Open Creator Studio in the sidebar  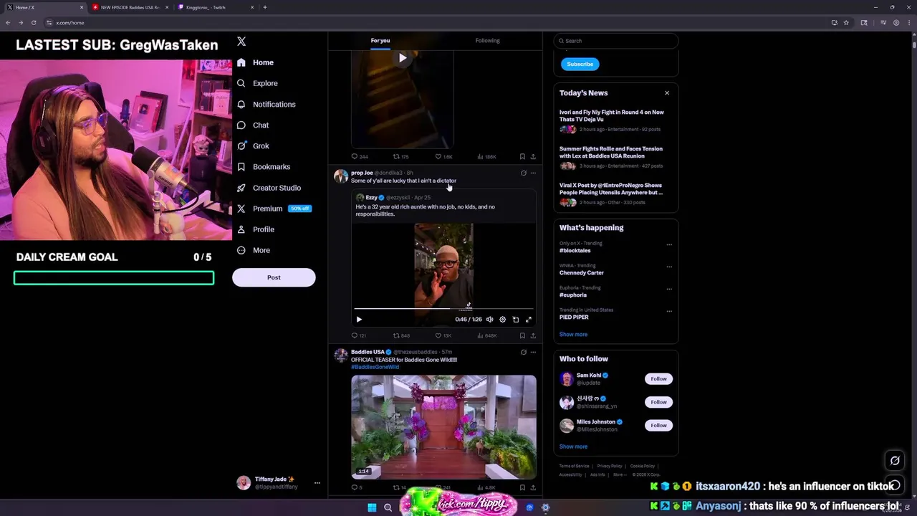(x=269, y=188)
